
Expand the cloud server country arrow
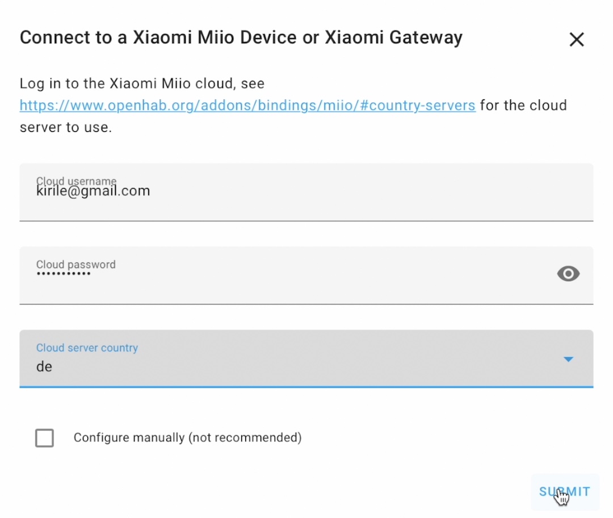tap(568, 359)
